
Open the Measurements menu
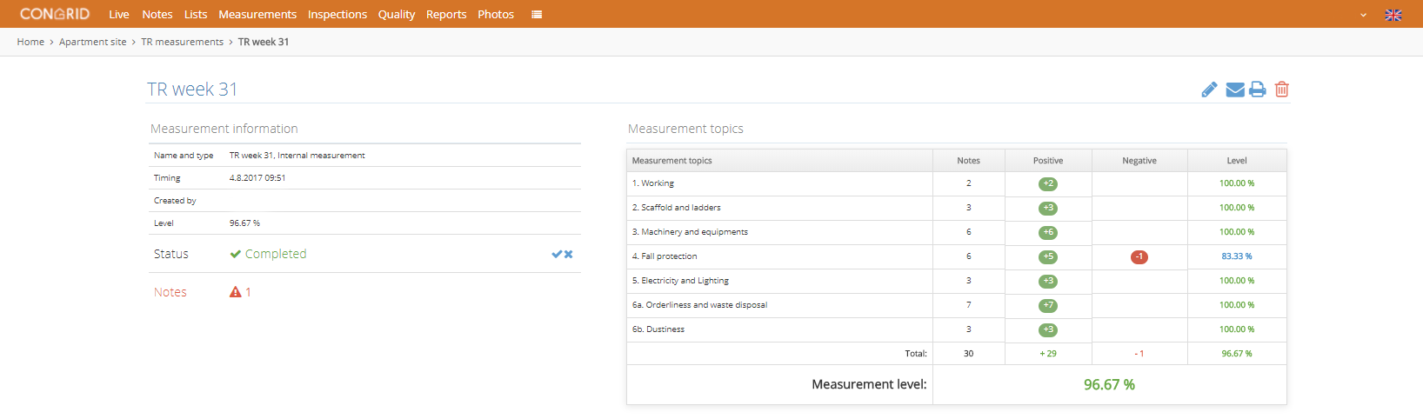tap(257, 14)
